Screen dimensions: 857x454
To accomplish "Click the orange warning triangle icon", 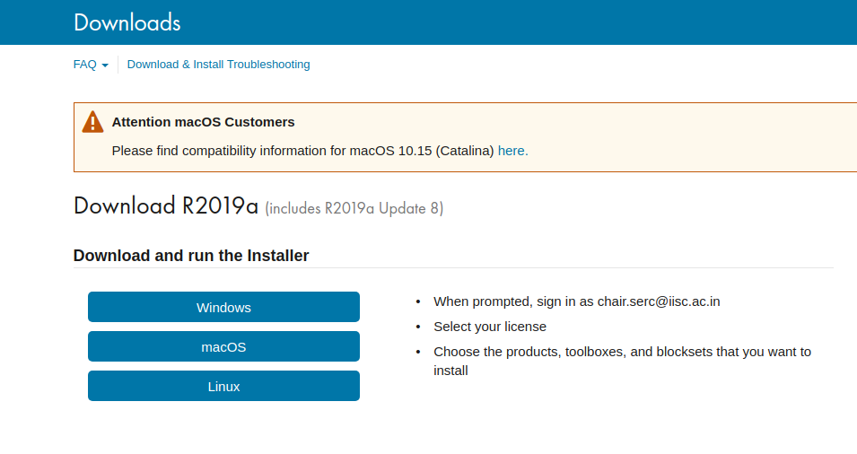I will [x=92, y=122].
